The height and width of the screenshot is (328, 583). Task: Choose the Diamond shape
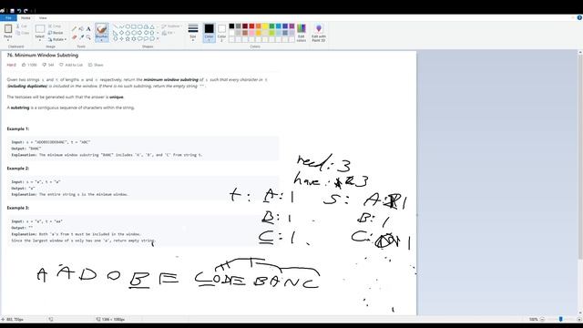click(121, 33)
